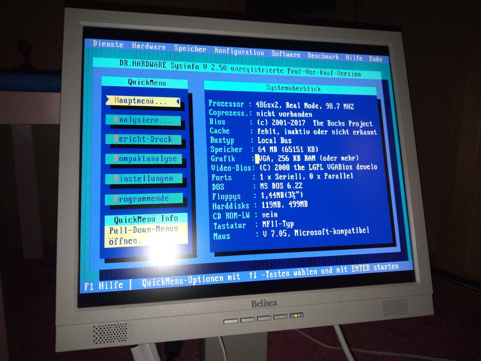
Task: Click the Pull-Down-Menüs öffnen hint text
Action: tap(143, 235)
